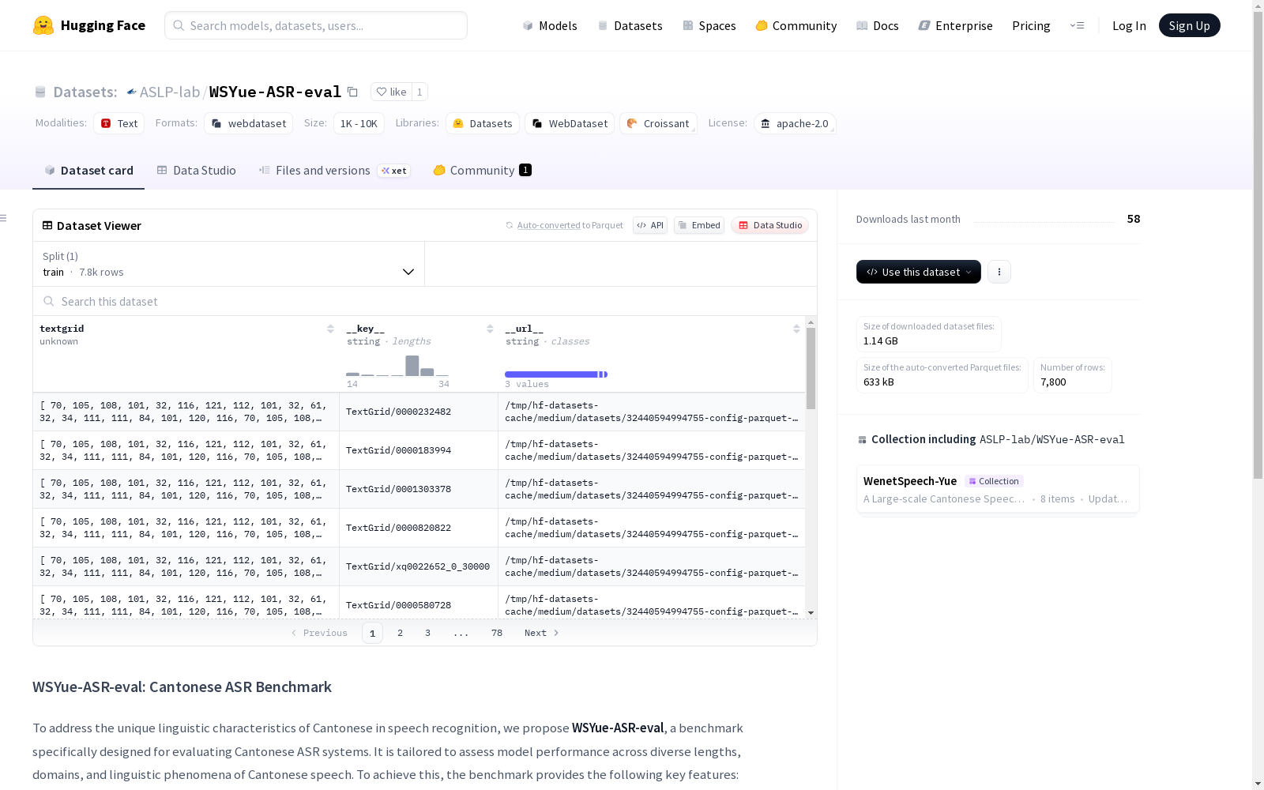Click the Next page button
This screenshot has height=790, width=1264.
[542, 633]
